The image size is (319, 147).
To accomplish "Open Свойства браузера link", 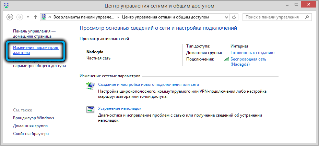I will [x=31, y=134].
